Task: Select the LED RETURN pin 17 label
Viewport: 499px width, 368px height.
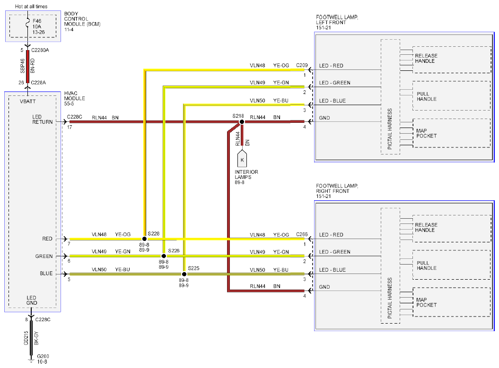Action: pyautogui.click(x=42, y=120)
